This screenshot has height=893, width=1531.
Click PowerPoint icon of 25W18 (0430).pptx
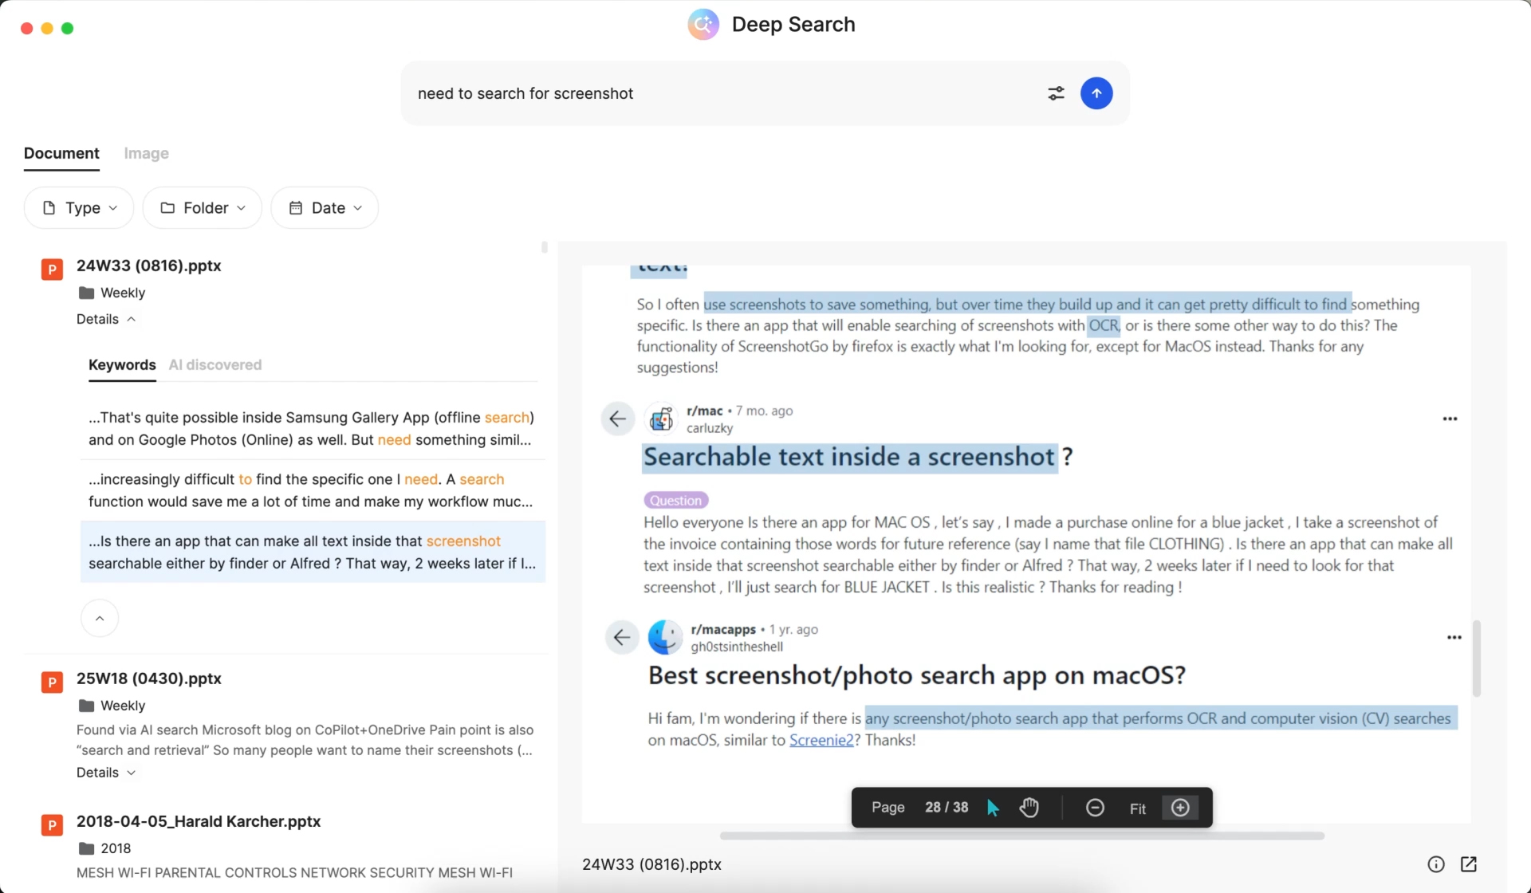[52, 683]
